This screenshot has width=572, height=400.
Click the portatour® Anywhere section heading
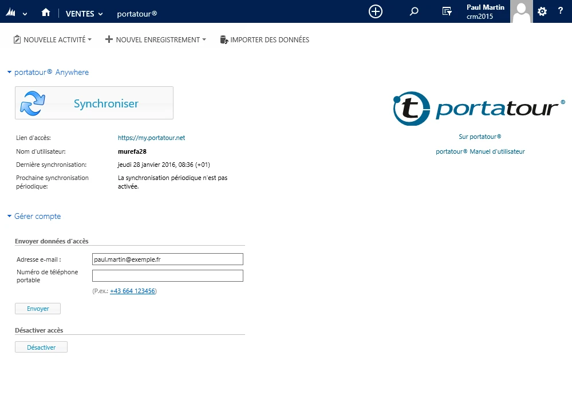click(52, 72)
